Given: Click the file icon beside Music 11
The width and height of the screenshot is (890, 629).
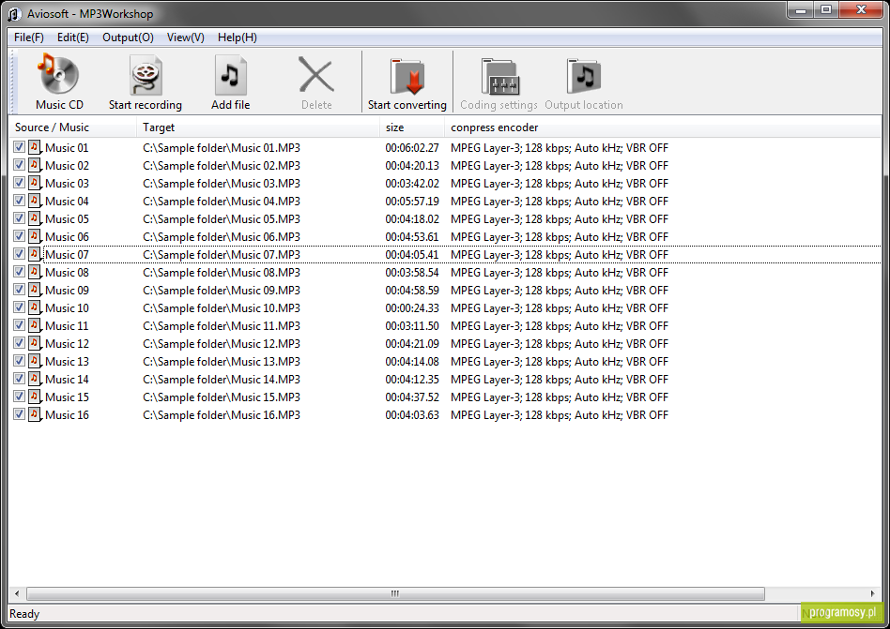Looking at the screenshot, I should point(35,326).
